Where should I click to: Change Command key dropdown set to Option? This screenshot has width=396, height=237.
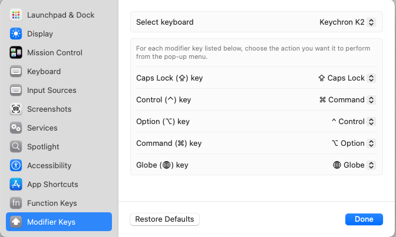[x=354, y=143]
